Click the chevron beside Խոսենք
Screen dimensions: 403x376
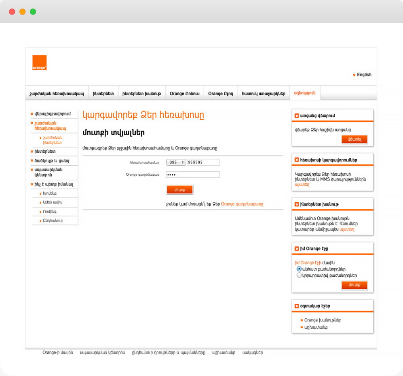pyautogui.click(x=40, y=193)
